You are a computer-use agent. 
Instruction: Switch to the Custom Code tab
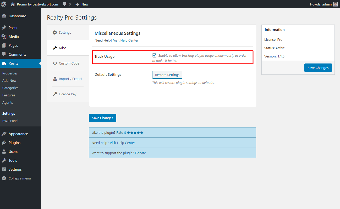tap(68, 63)
